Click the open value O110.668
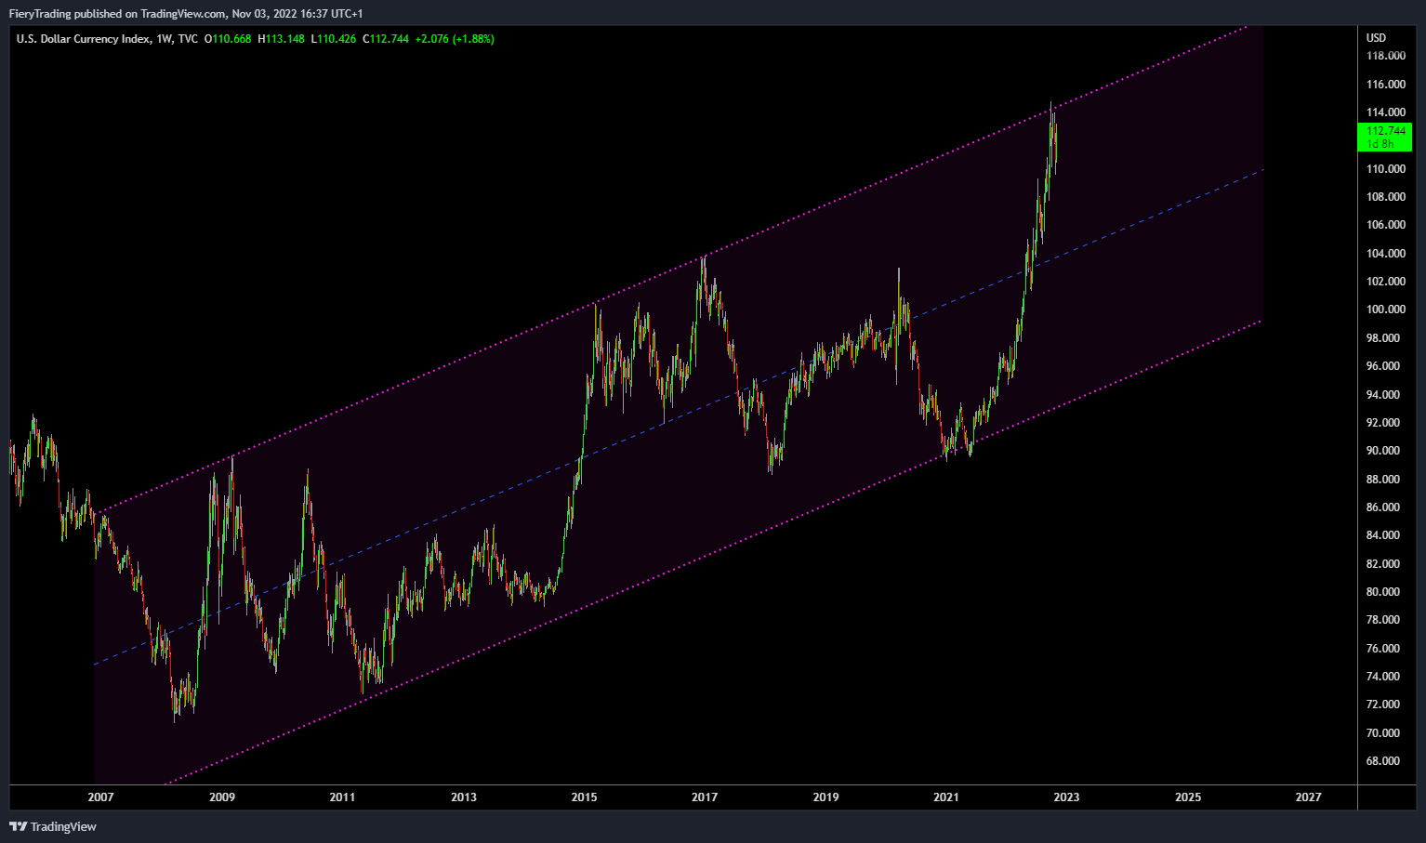 coord(228,39)
